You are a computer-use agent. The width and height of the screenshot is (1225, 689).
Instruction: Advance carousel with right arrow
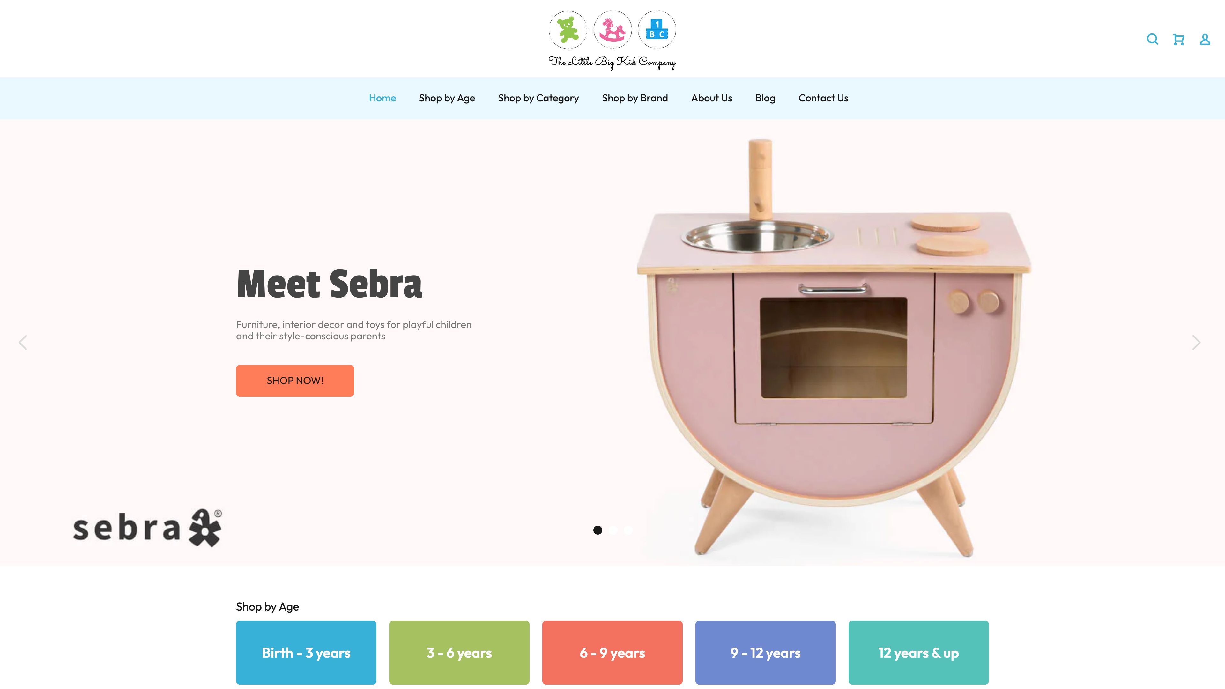tap(1197, 342)
